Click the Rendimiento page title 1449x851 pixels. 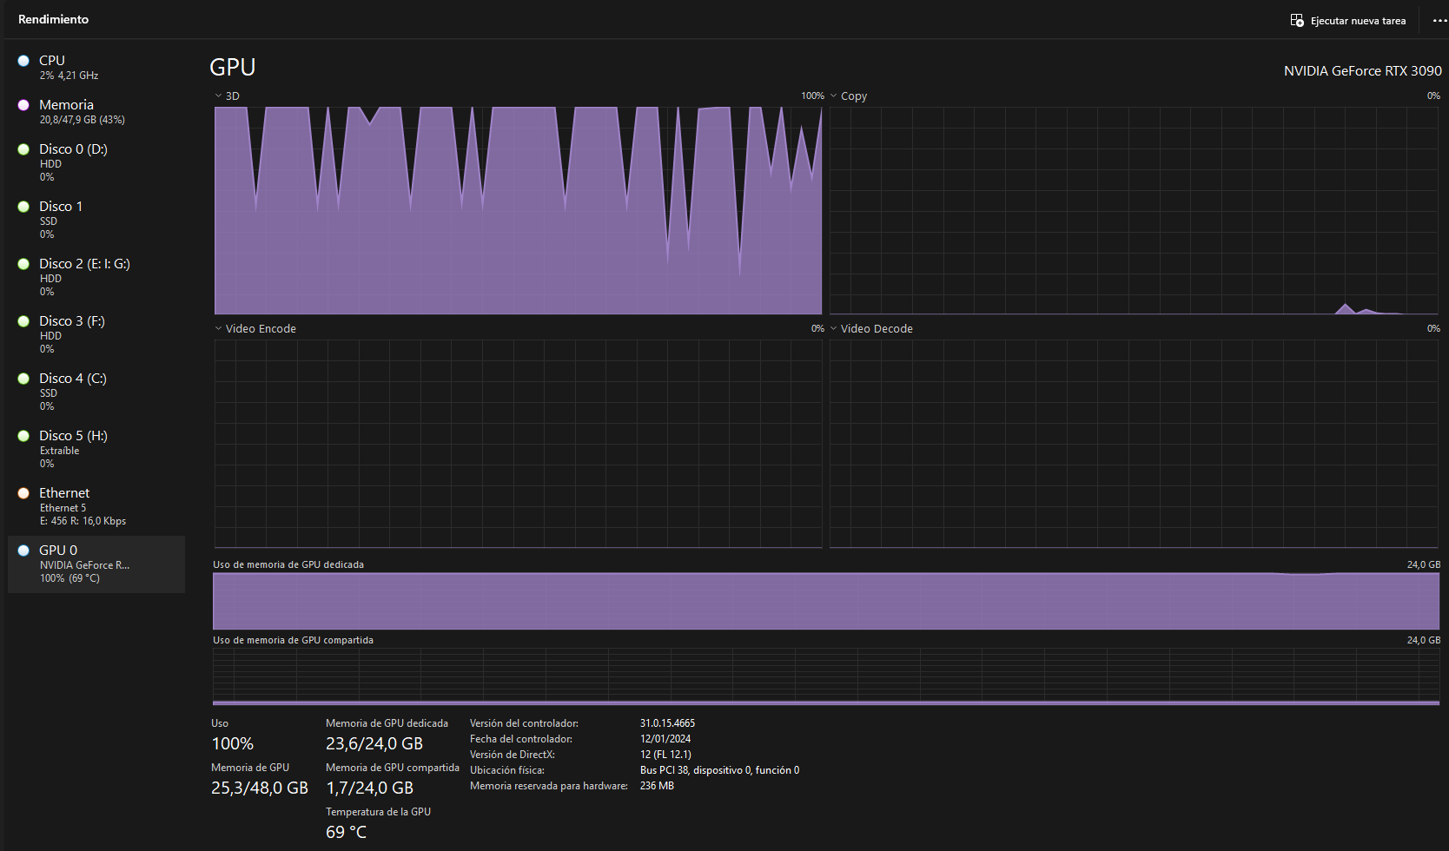pyautogui.click(x=53, y=19)
